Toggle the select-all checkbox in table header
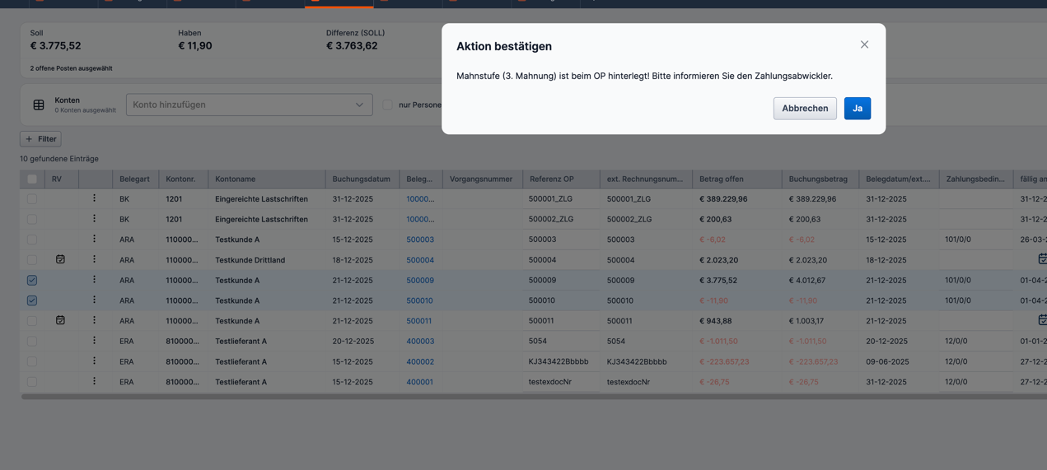The image size is (1047, 470). click(x=32, y=179)
